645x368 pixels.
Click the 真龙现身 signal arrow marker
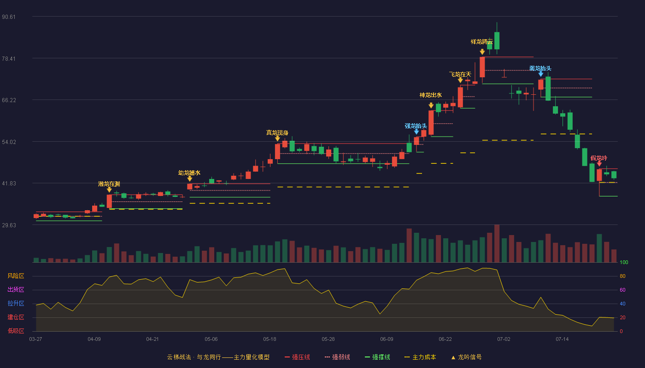point(277,138)
